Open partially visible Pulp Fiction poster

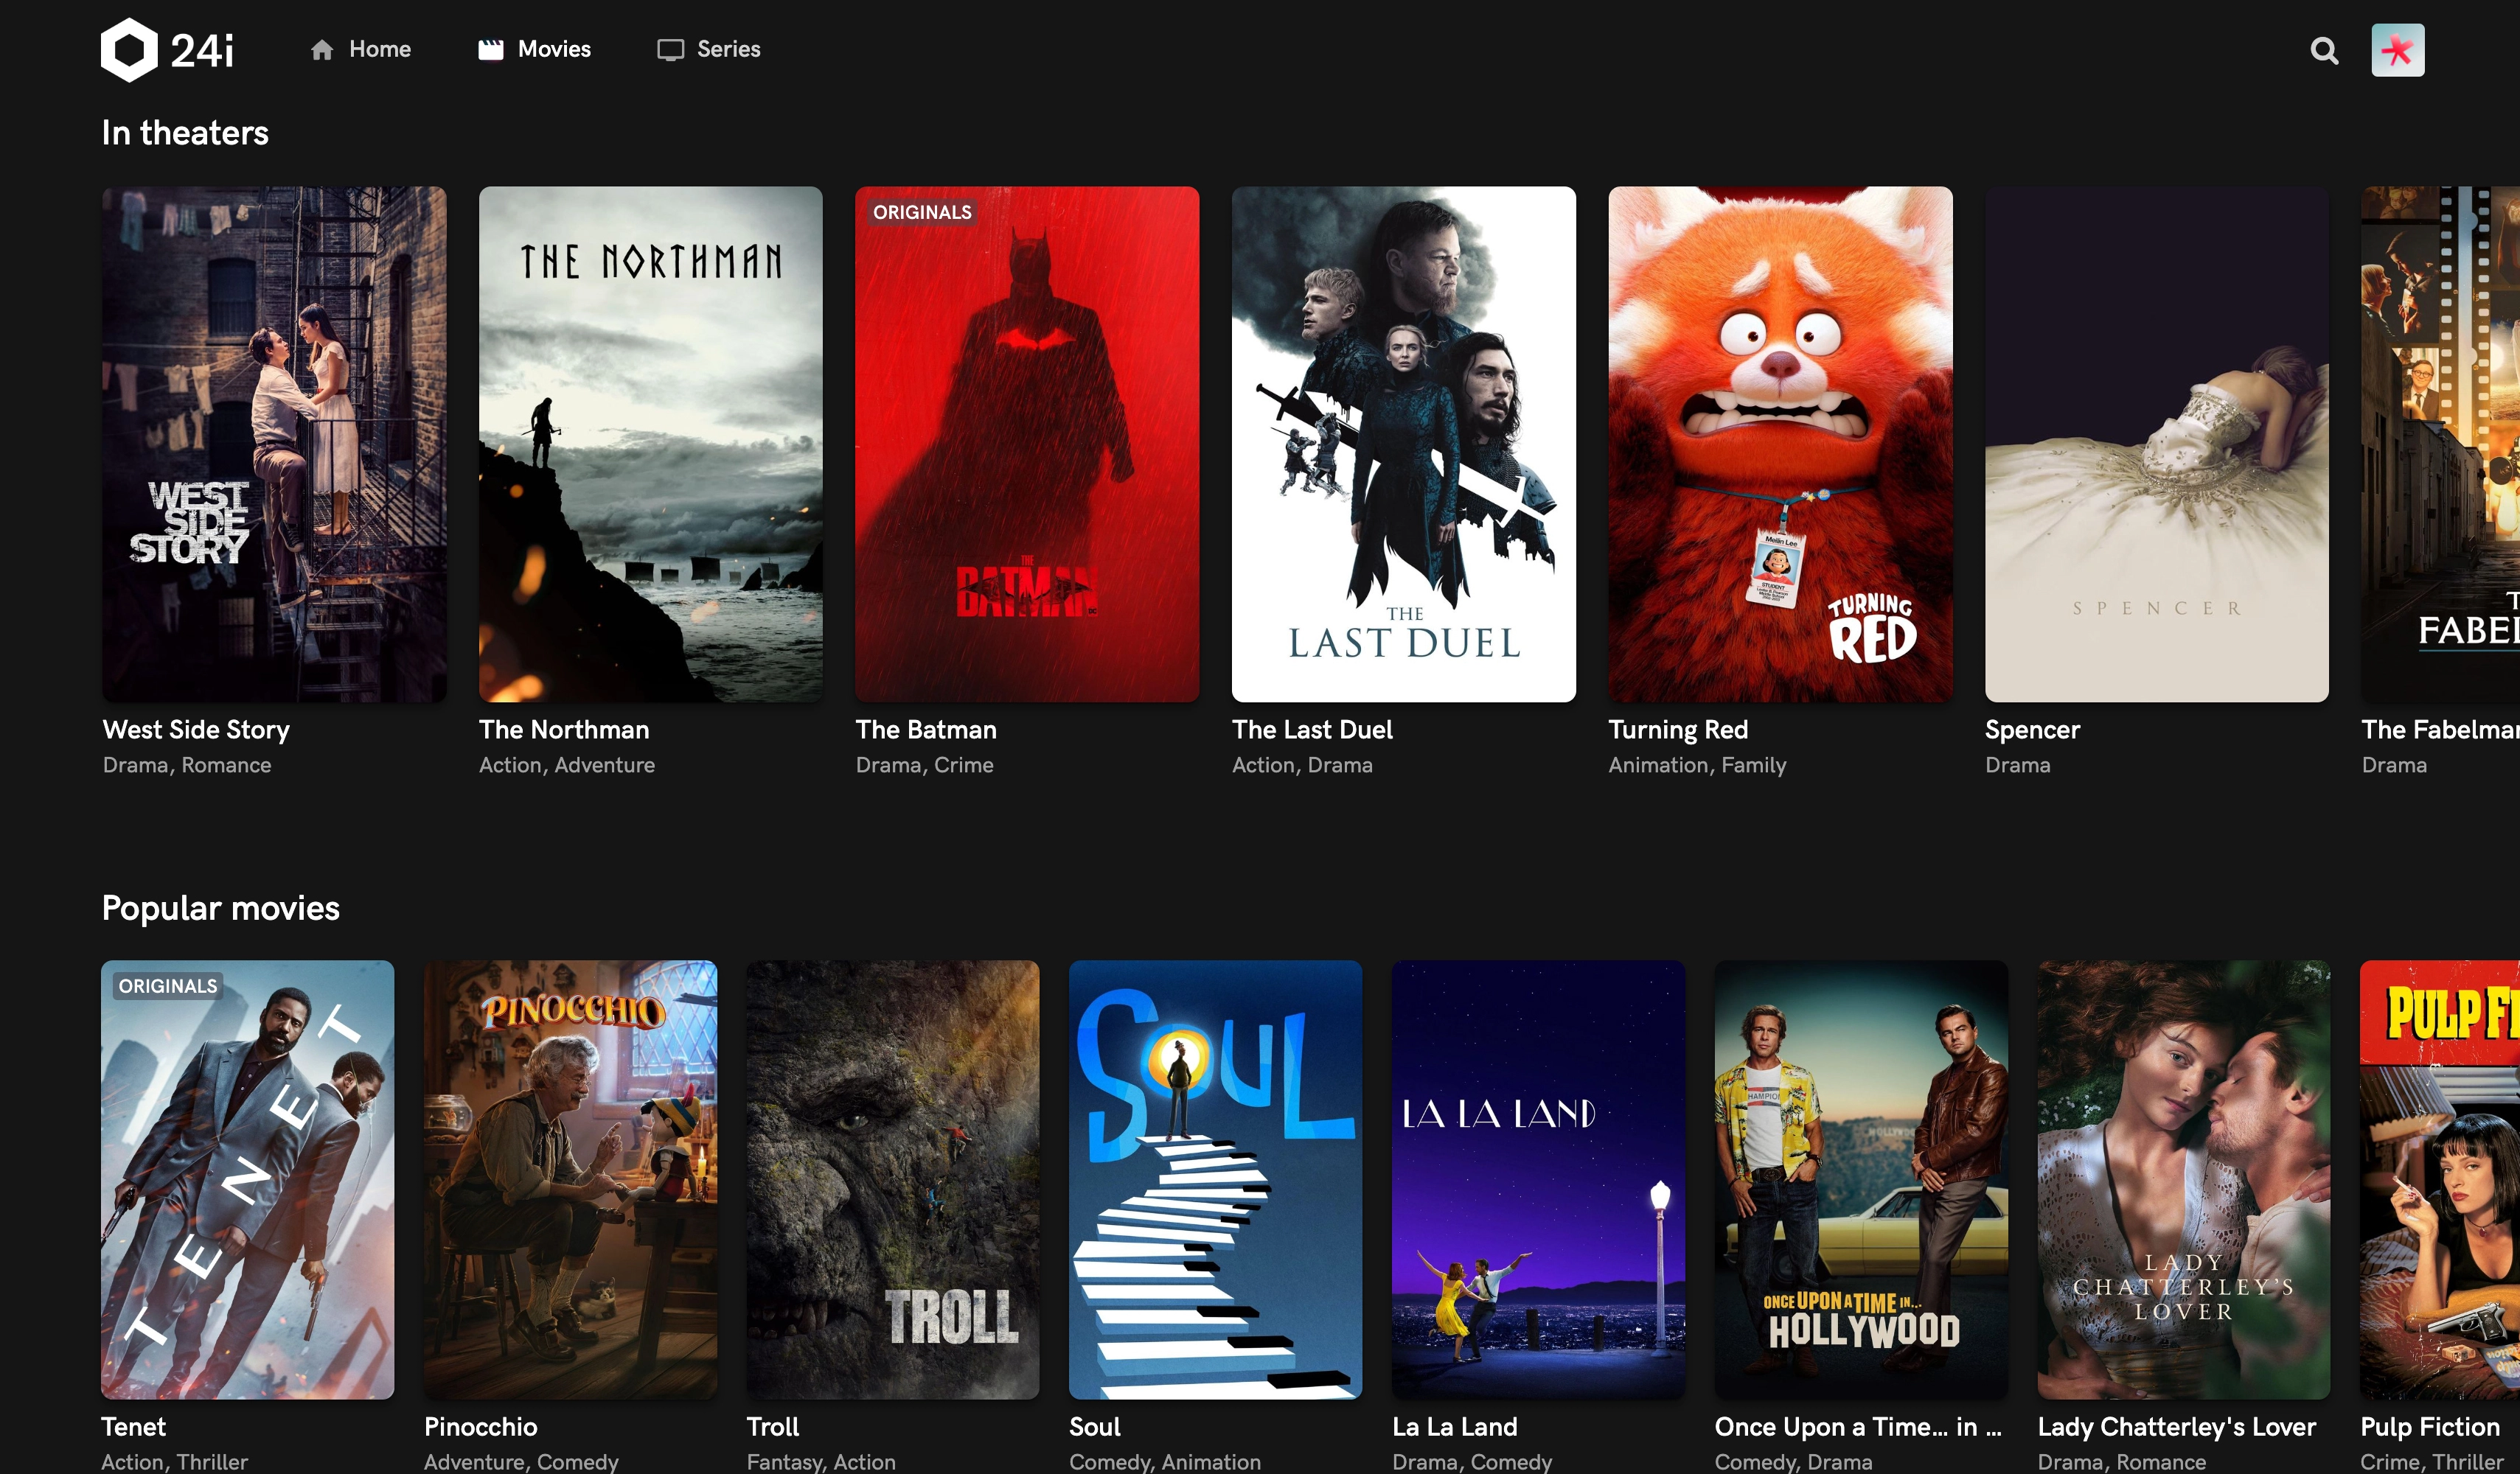click(x=2440, y=1179)
